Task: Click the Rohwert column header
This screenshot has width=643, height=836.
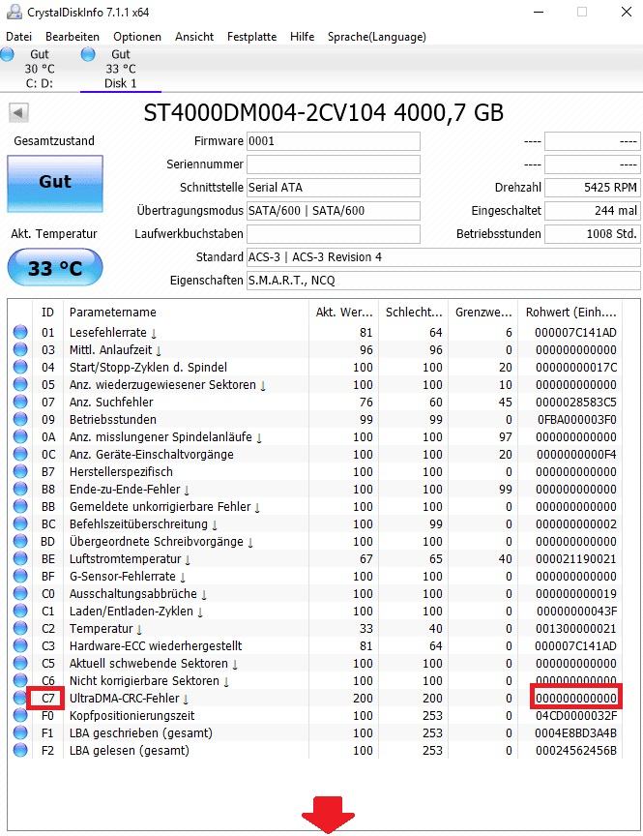Action: click(571, 313)
